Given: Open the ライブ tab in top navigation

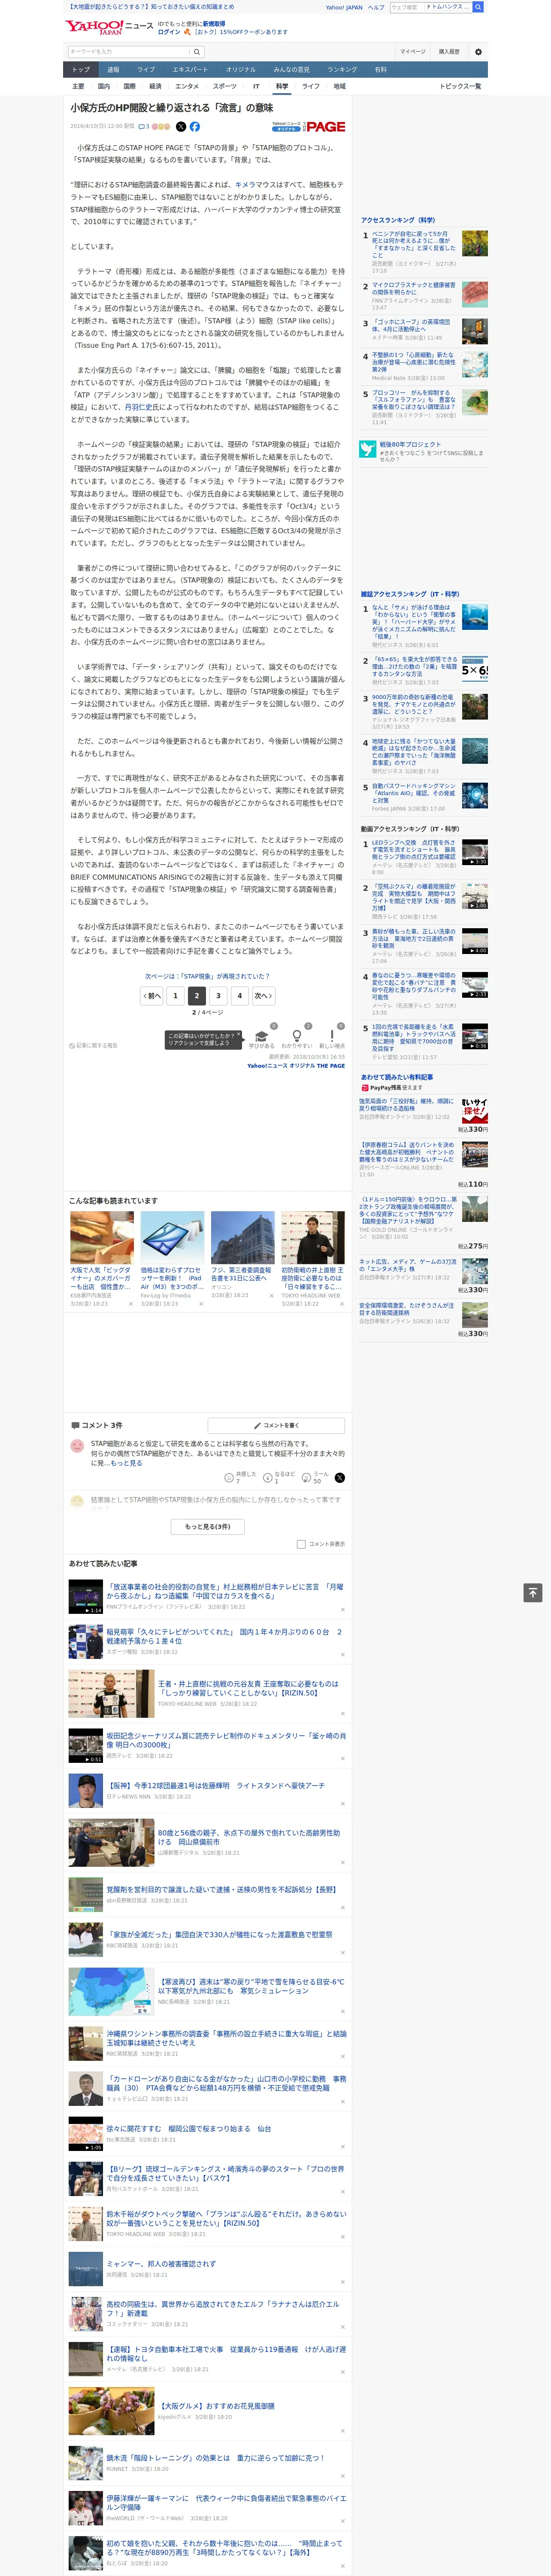Looking at the screenshot, I should [146, 69].
